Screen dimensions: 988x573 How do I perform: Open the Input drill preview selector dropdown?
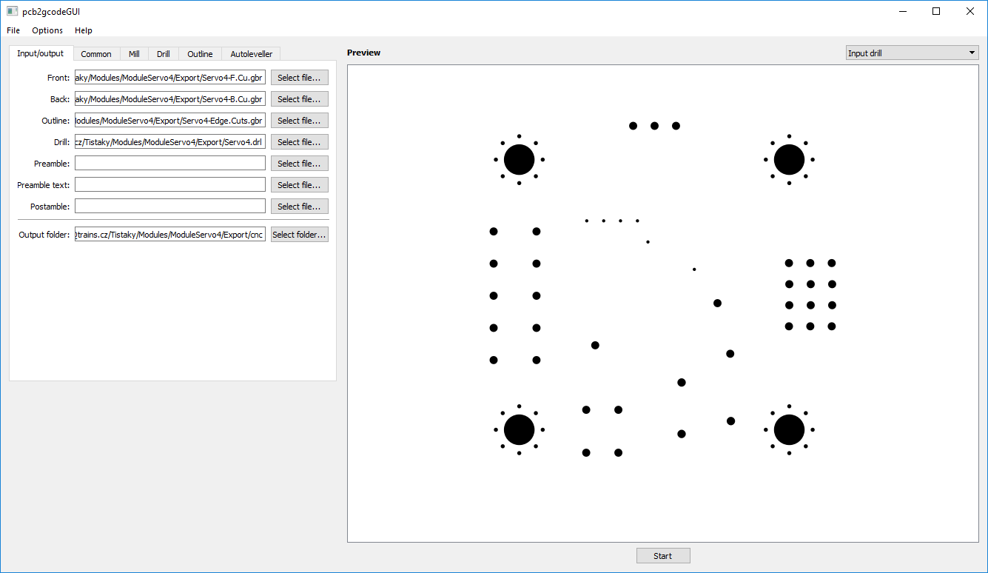coord(911,52)
